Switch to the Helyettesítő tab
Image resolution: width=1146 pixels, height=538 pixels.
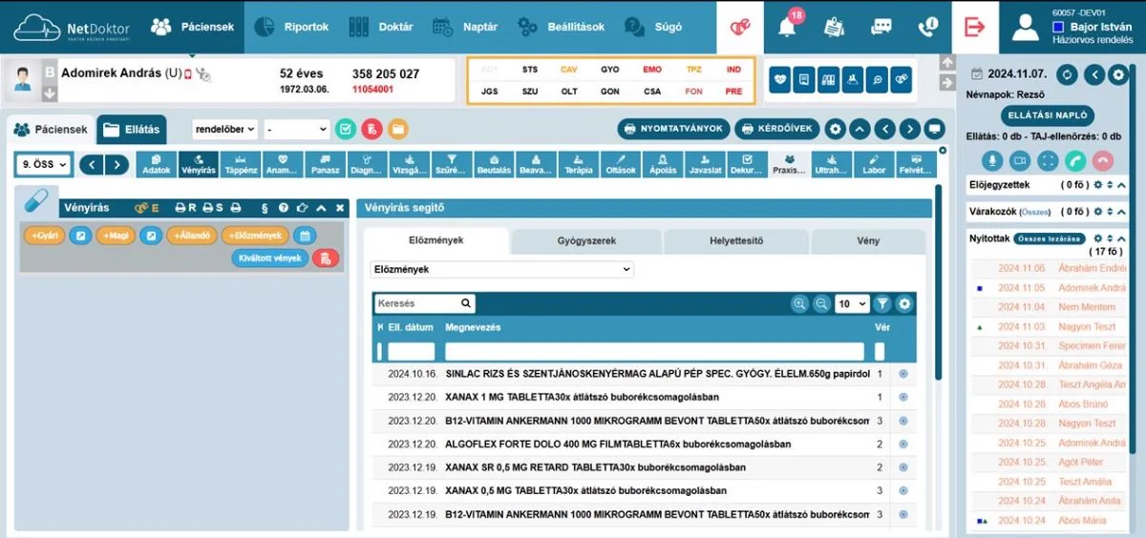(736, 241)
